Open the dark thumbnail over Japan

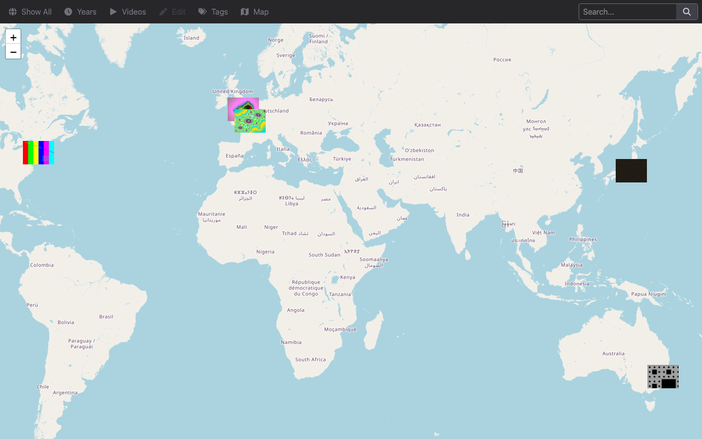click(x=631, y=171)
